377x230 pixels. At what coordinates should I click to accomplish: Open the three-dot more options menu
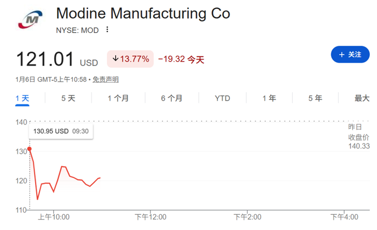107,30
